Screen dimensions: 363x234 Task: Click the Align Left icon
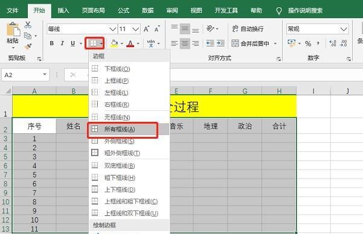175,43
